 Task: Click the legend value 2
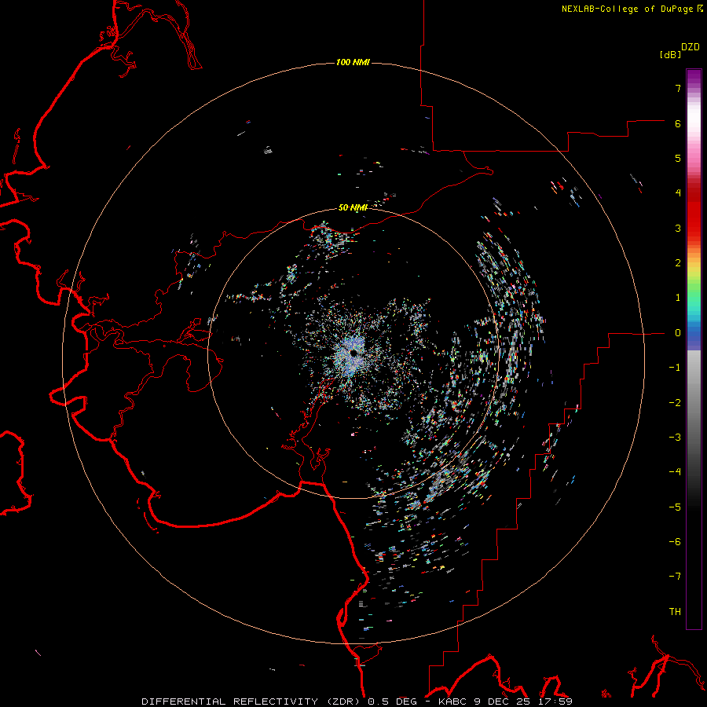pos(678,263)
